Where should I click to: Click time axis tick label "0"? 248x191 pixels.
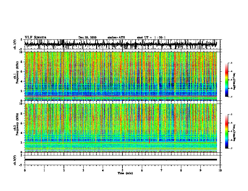click(x=25, y=170)
